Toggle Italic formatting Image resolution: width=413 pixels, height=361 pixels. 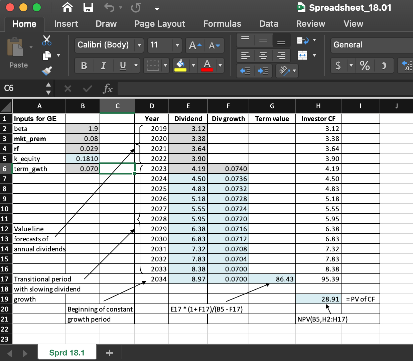pyautogui.click(x=103, y=66)
